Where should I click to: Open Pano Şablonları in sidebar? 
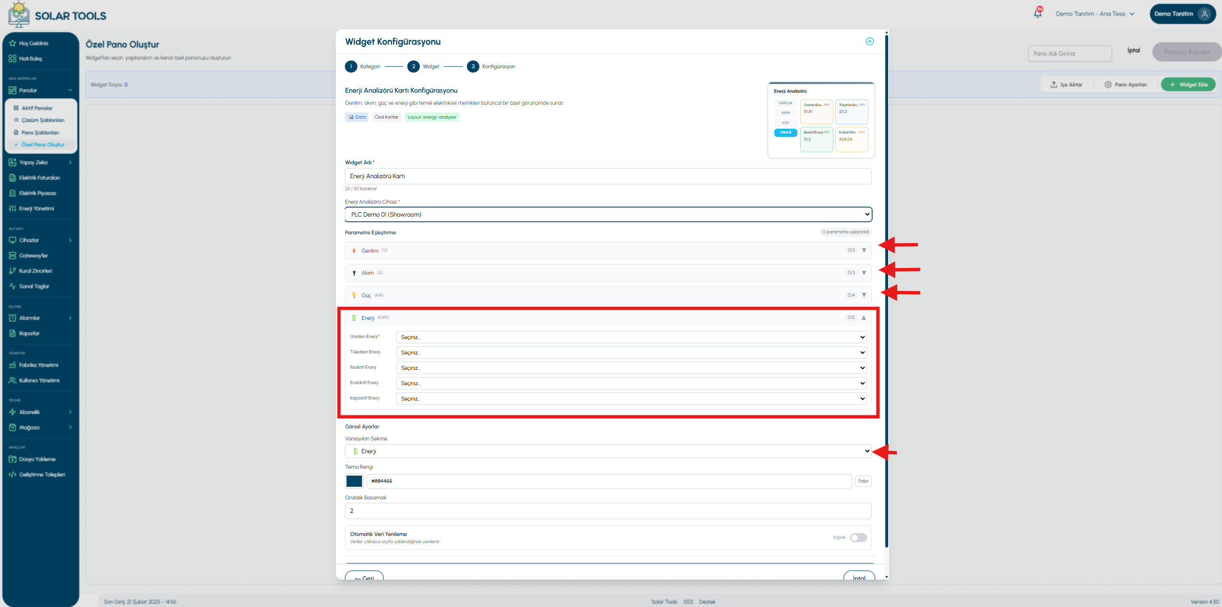(41, 133)
